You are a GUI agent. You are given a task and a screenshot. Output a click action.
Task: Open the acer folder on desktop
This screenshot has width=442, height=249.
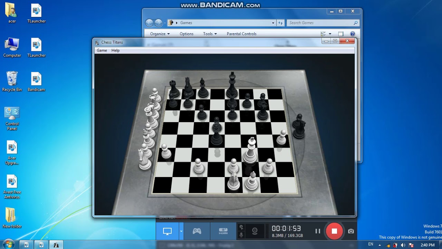(12, 13)
